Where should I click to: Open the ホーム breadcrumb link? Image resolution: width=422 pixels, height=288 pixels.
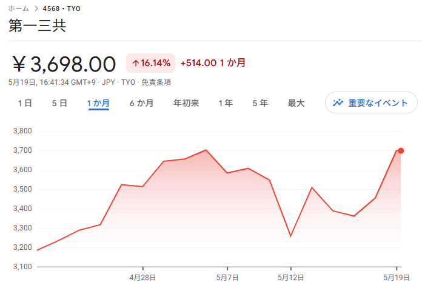point(19,8)
